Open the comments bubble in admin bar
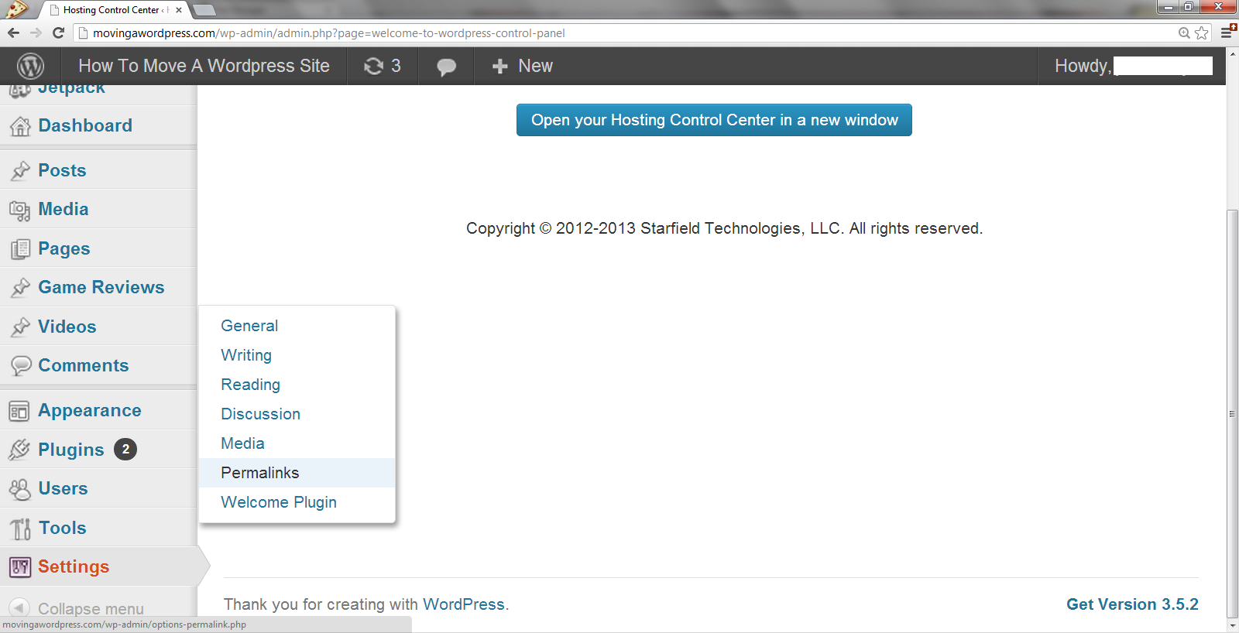The width and height of the screenshot is (1239, 633). [446, 67]
